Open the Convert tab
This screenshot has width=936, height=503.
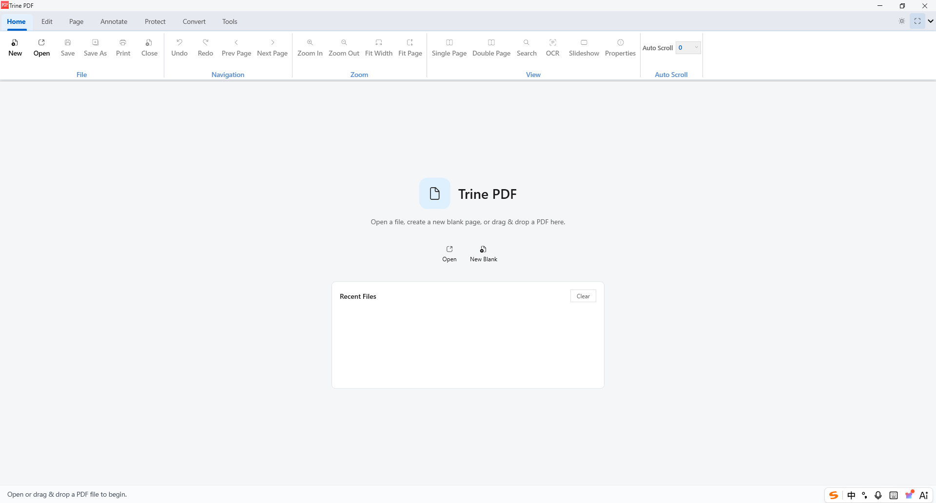pyautogui.click(x=194, y=21)
